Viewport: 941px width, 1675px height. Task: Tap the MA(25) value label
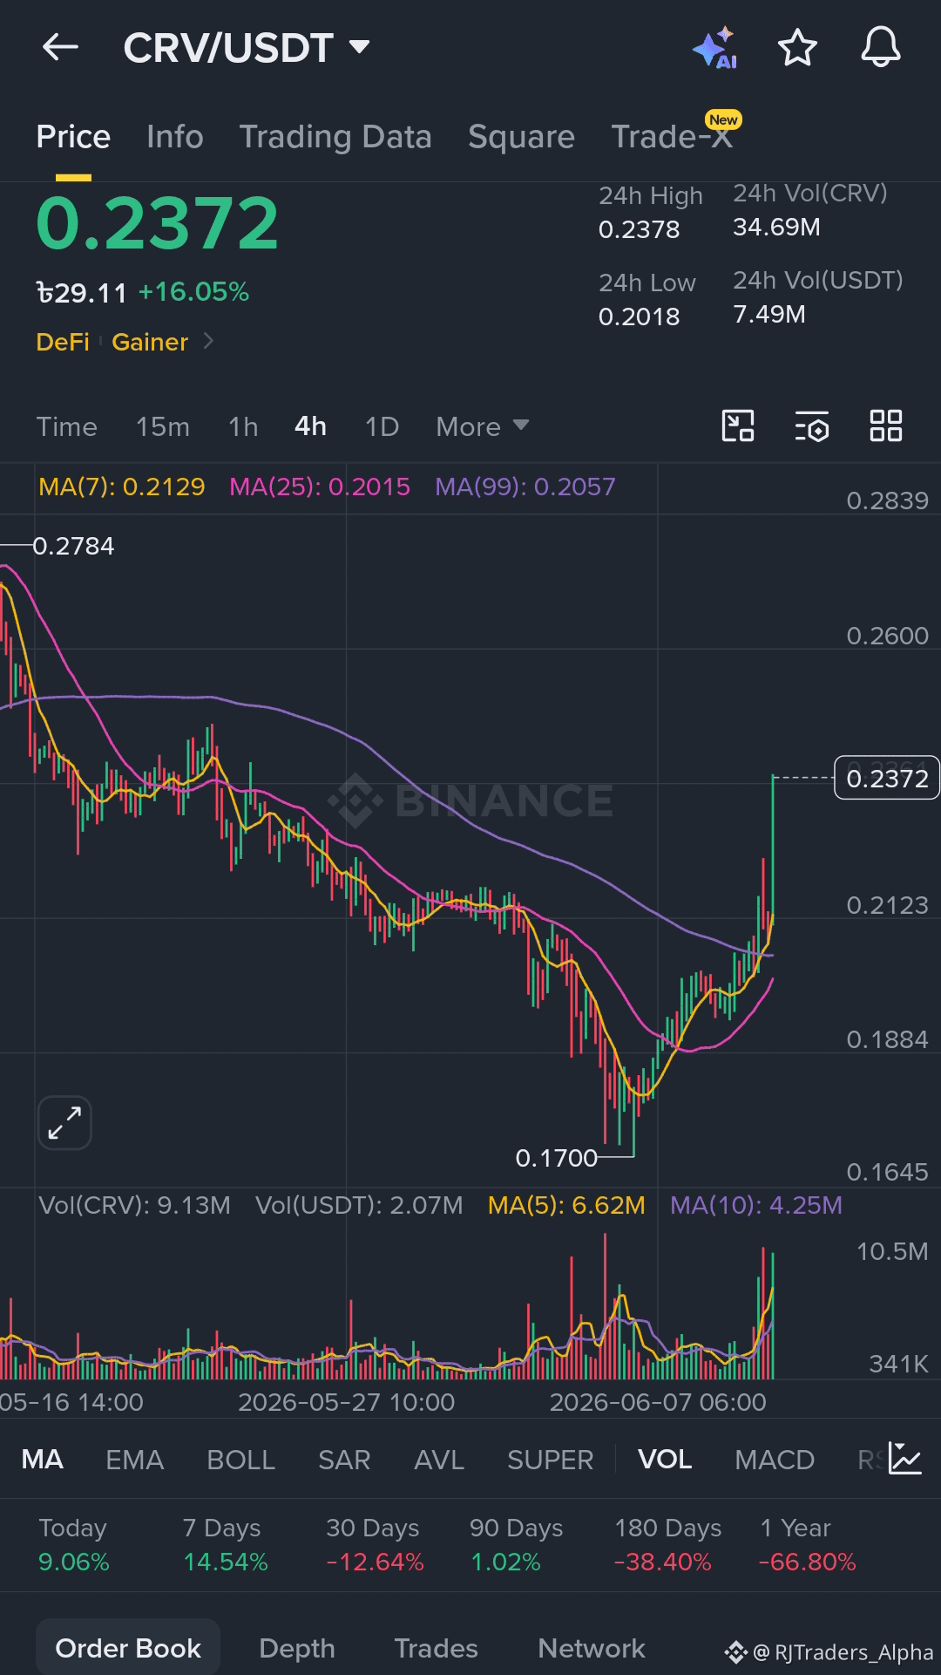(320, 487)
